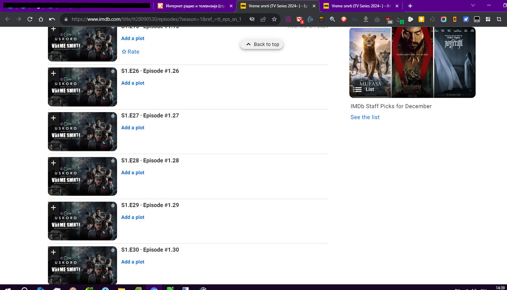This screenshot has height=290, width=507.
Task: Open the Nosferatu poster in staff picks
Action: 455,62
